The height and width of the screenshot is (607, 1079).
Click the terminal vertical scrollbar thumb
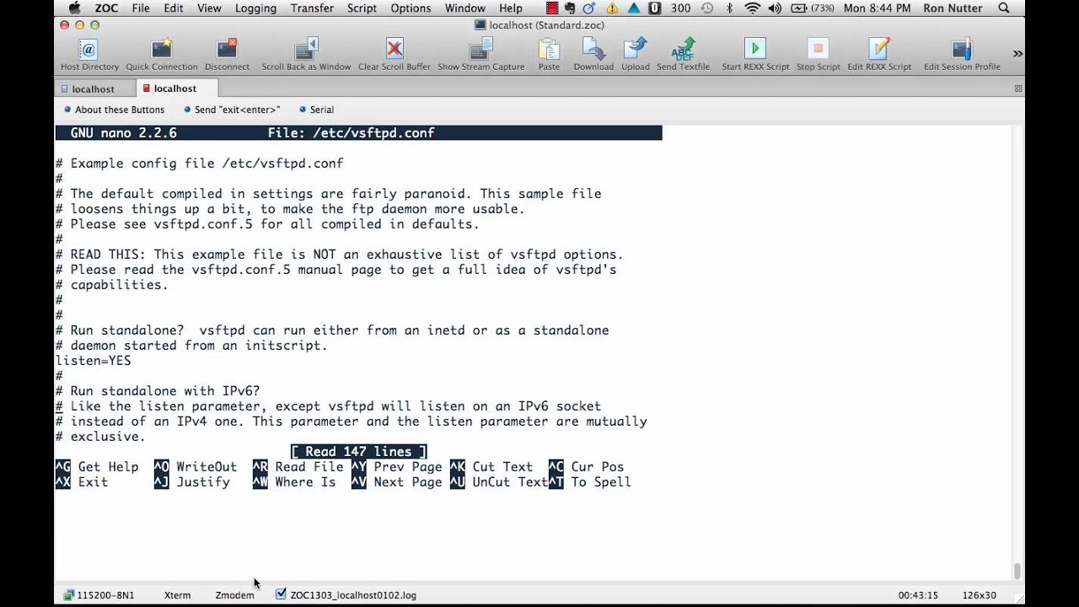[1017, 571]
